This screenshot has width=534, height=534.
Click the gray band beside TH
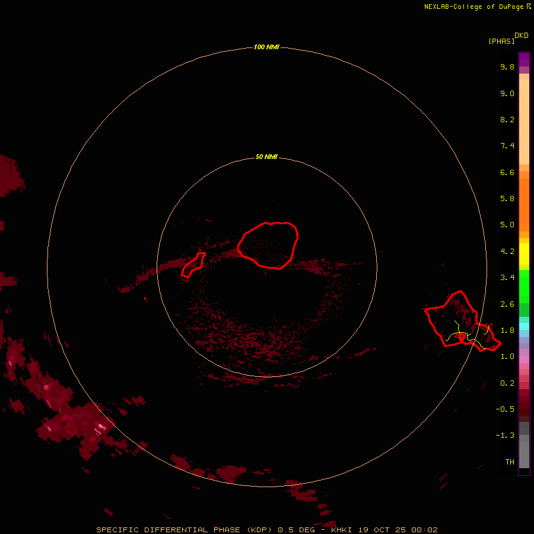tap(524, 456)
